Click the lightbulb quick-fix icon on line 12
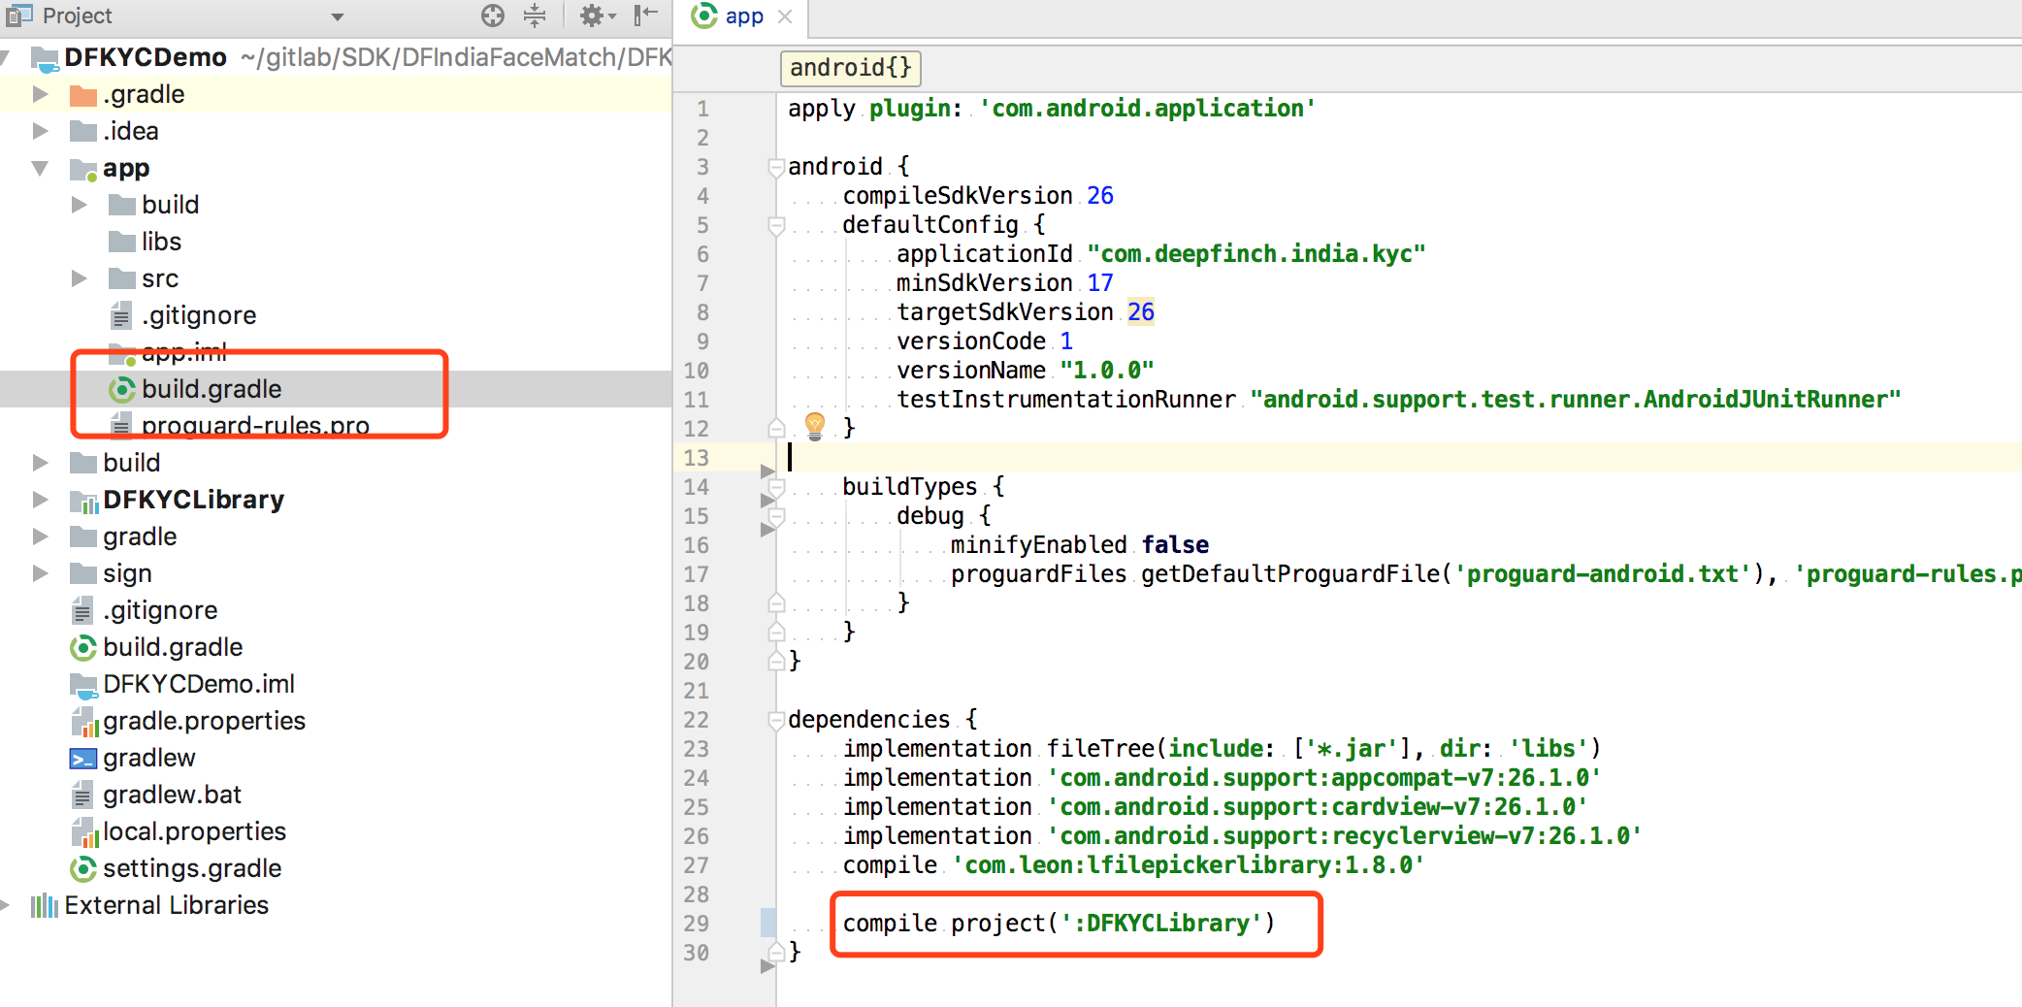Image resolution: width=2022 pixels, height=1007 pixels. [815, 426]
